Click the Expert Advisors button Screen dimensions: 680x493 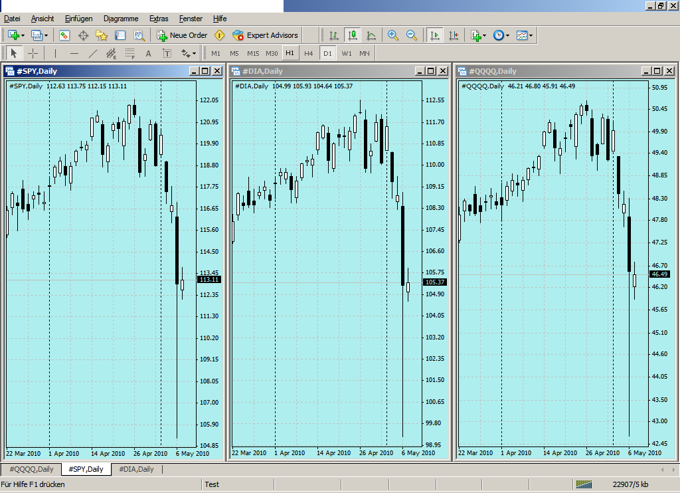pos(266,35)
